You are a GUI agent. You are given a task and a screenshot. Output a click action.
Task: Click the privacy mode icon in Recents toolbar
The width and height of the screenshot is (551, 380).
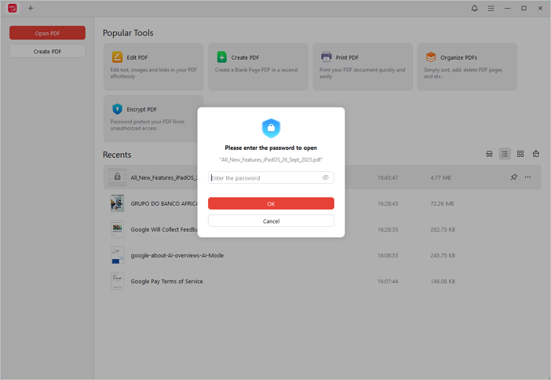pyautogui.click(x=489, y=154)
